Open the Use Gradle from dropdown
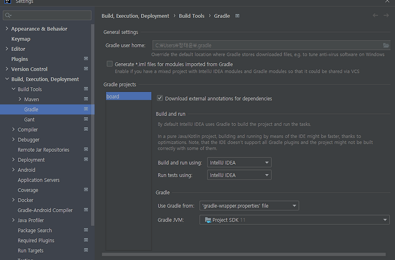This screenshot has width=395, height=260. click(249, 206)
